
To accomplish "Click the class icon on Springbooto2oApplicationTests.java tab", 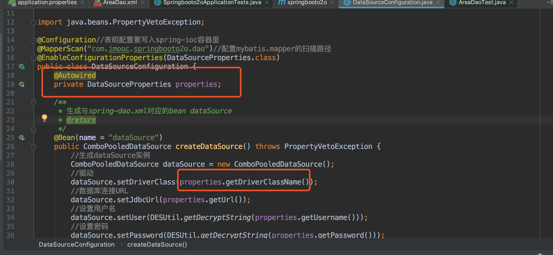I will (157, 3).
